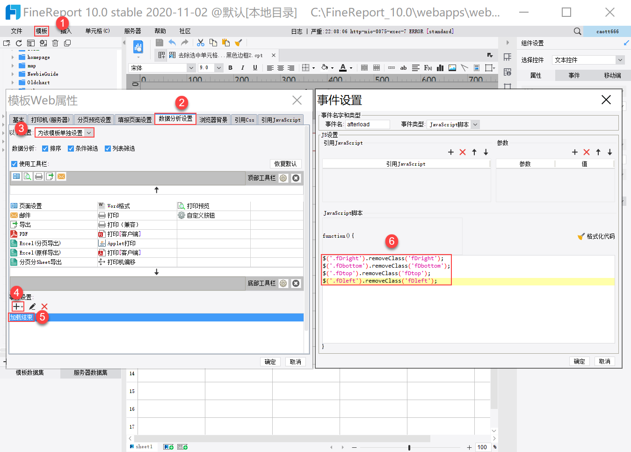The width and height of the screenshot is (631, 452).
Task: Adjust the zoom slider in the status bar
Action: [409, 447]
